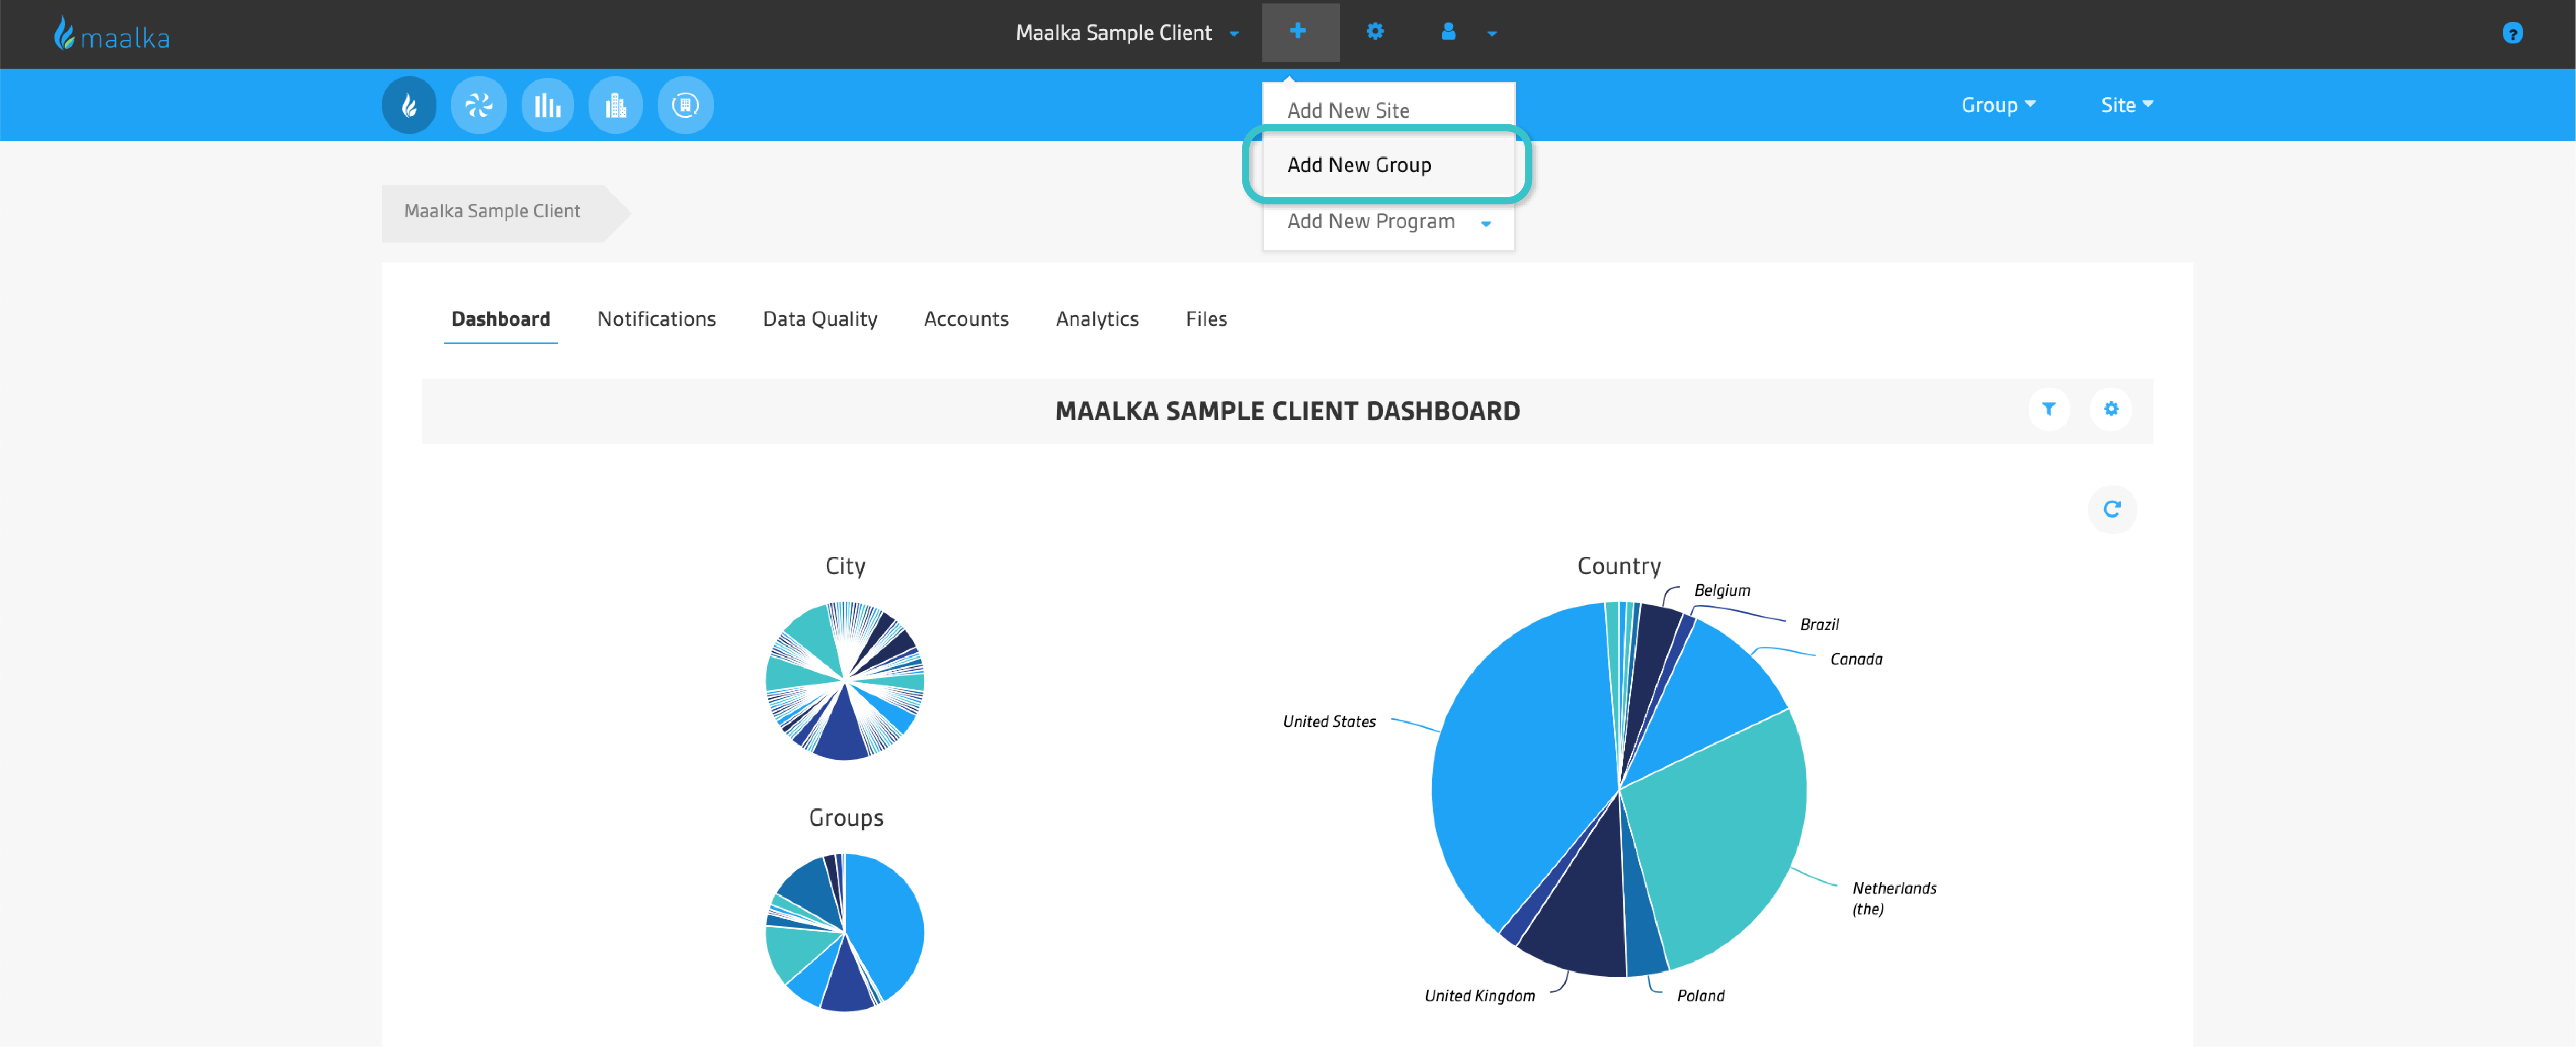Click the City pie chart
This screenshot has width=2576, height=1047.
845,680
